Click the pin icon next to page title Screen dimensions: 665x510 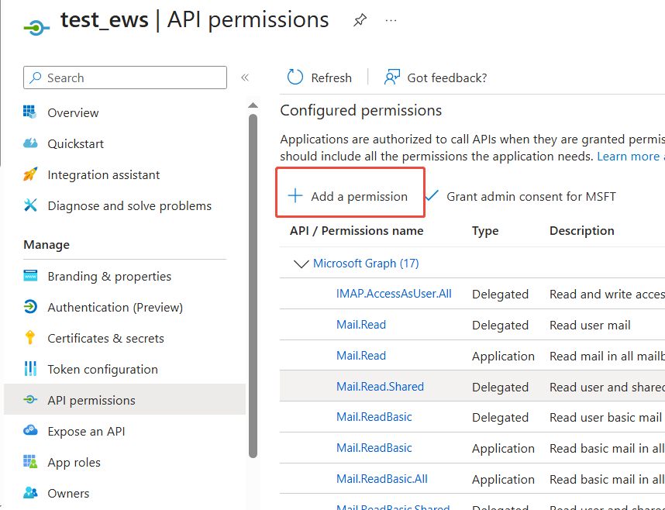click(360, 21)
